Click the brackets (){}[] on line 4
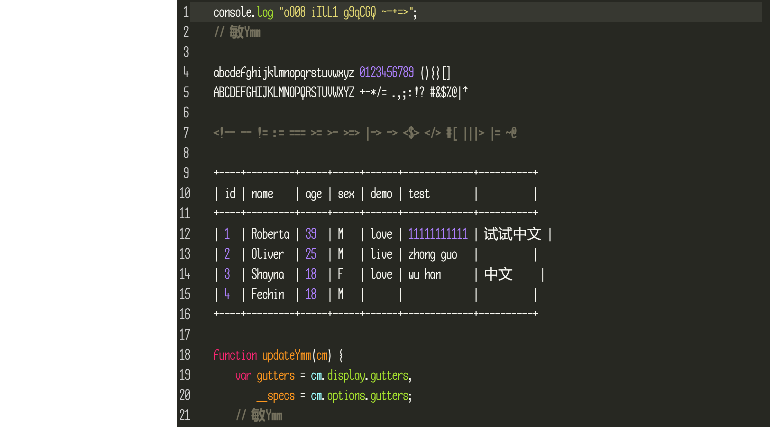The image size is (770, 427). pos(435,73)
